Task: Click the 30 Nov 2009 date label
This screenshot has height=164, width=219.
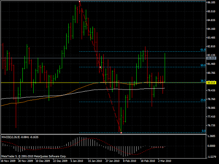Action: coord(26,161)
